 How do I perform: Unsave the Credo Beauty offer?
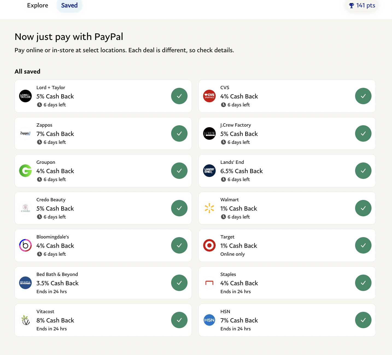179,208
